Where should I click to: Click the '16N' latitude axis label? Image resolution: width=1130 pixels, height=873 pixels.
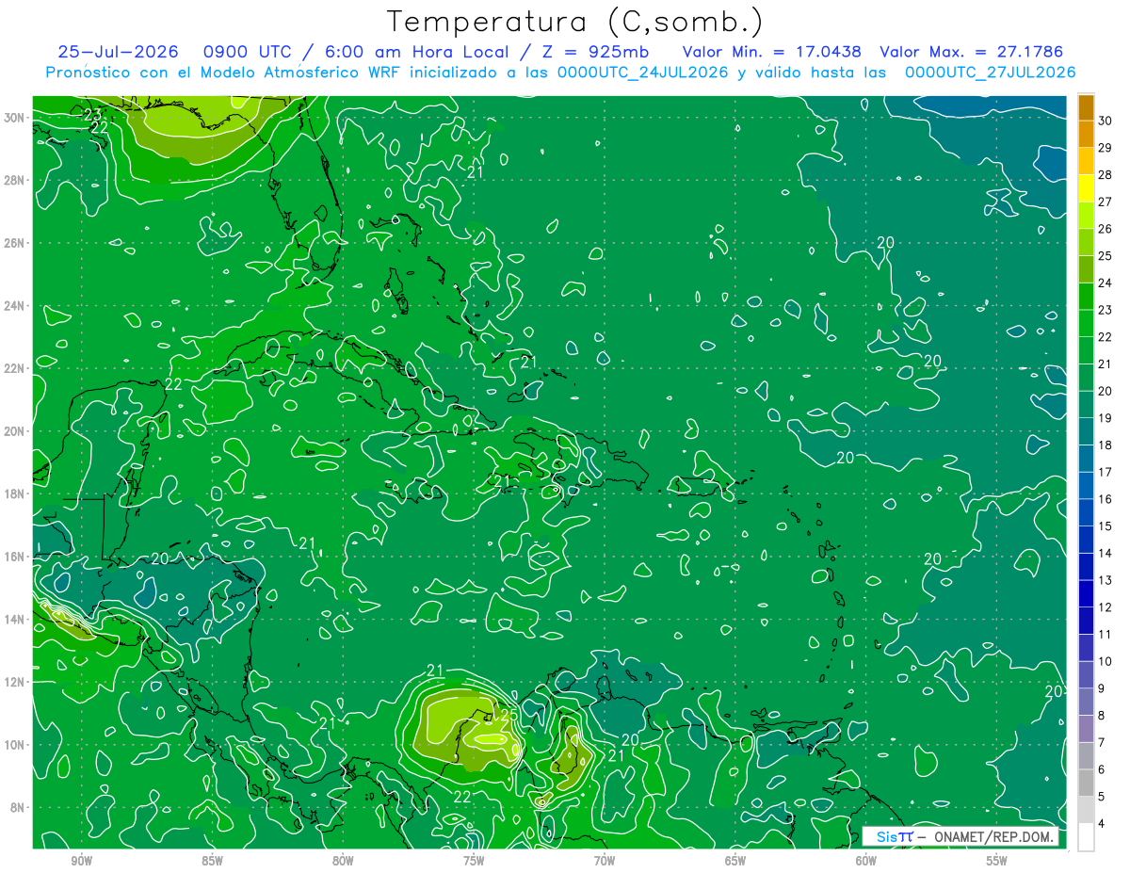[14, 557]
